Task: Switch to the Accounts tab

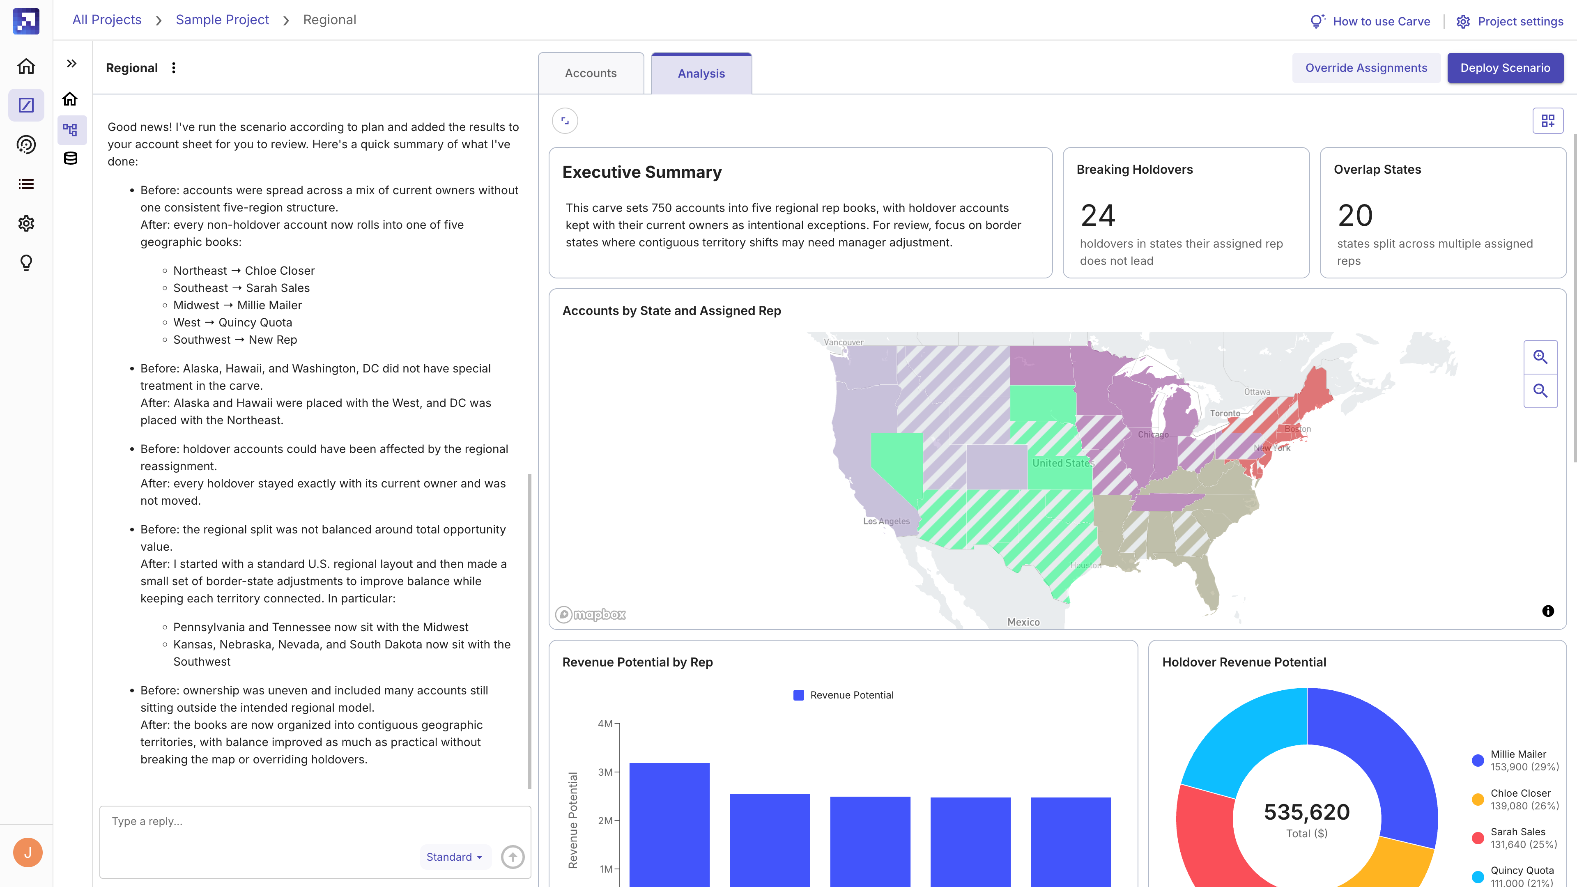Action: (591, 74)
